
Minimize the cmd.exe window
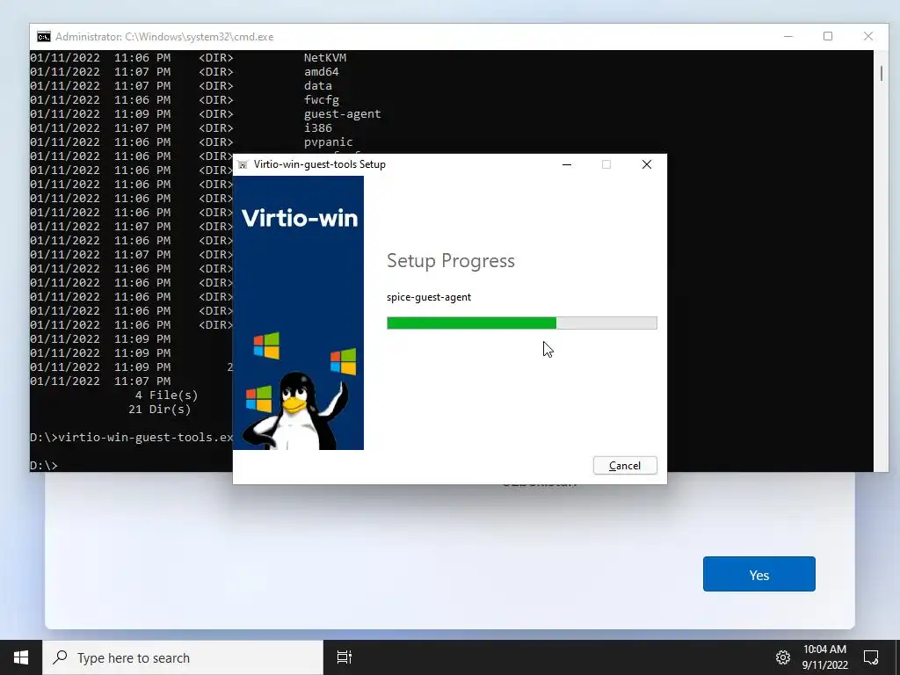(x=788, y=36)
